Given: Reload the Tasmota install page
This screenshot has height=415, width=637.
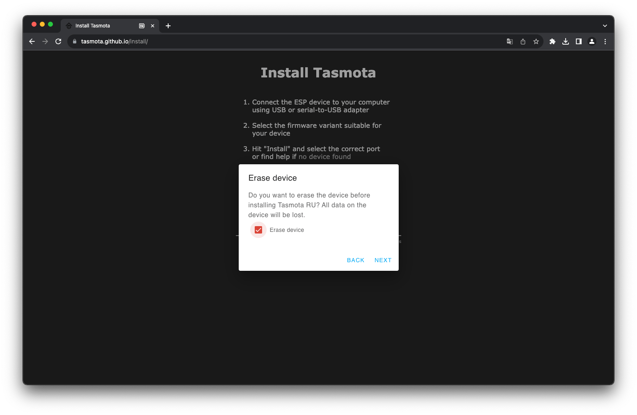Looking at the screenshot, I should pyautogui.click(x=58, y=41).
